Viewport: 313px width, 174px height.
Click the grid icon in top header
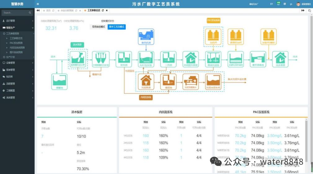(285, 4)
